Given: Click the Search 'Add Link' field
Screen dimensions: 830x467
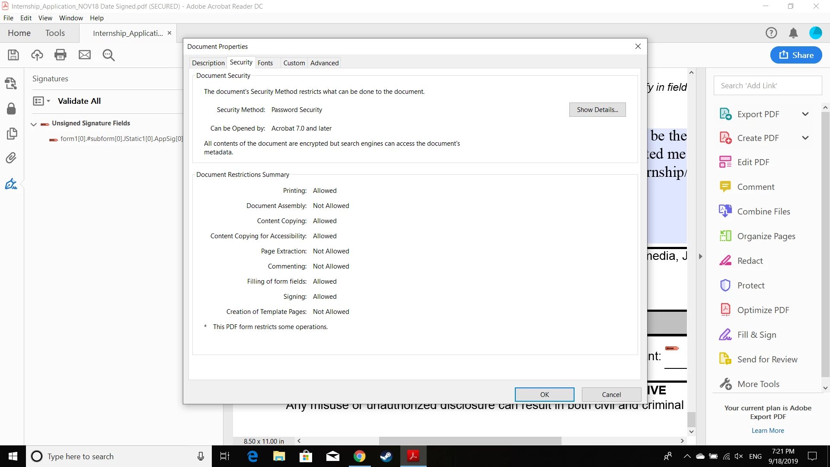Looking at the screenshot, I should 767,86.
